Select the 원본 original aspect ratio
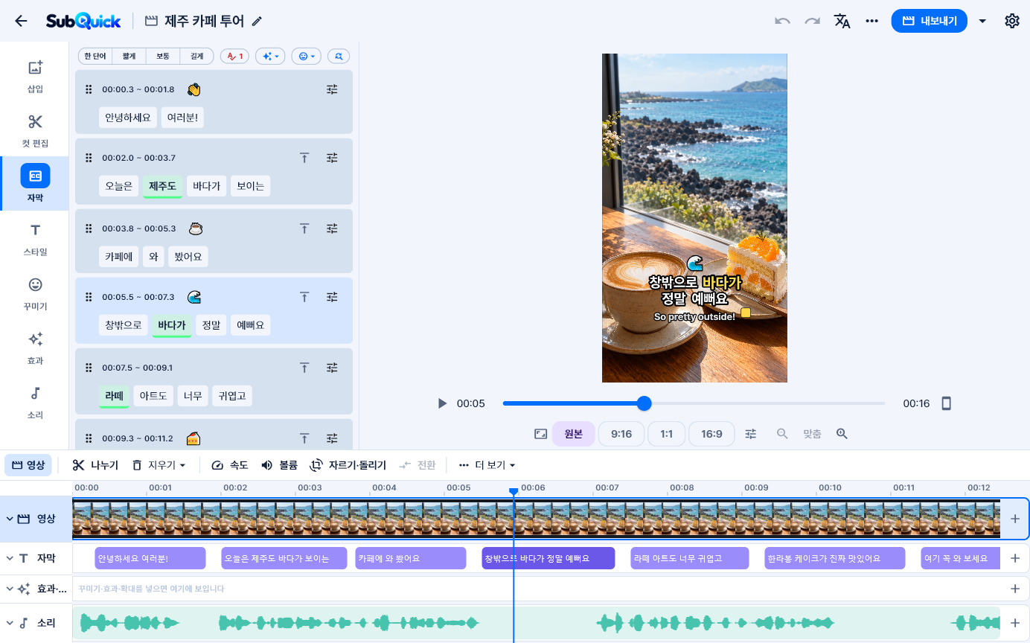1030x643 pixels. 574,434
